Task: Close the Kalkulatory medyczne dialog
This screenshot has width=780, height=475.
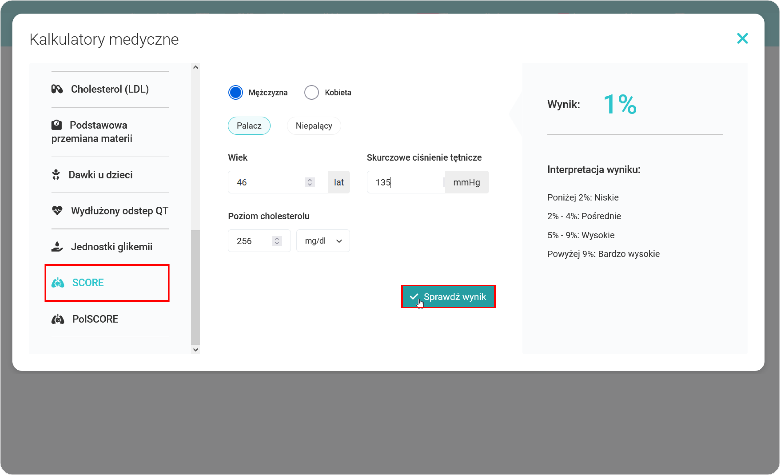Action: click(742, 39)
